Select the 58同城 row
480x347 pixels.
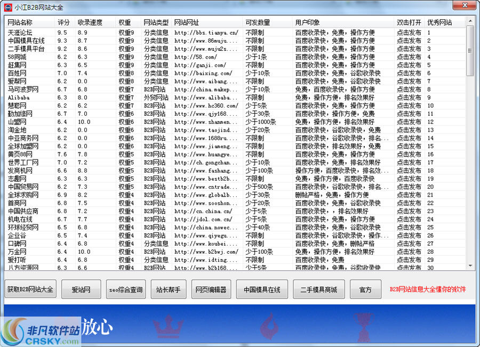pyautogui.click(x=235, y=57)
